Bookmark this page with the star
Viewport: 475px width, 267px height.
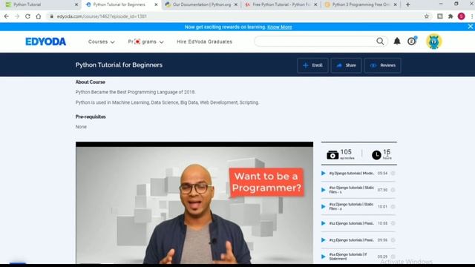(427, 16)
